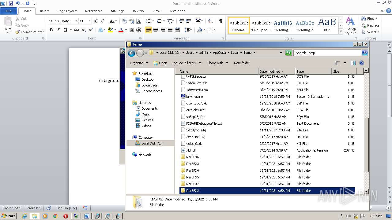Click the Decrease Indent icon
The width and height of the screenshot is (392, 220).
click(182, 21)
